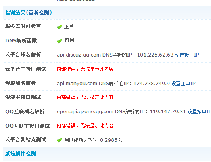Select the 服务器时间检查 label
Viewport: 211px width, 162px height.
click(x=23, y=26)
